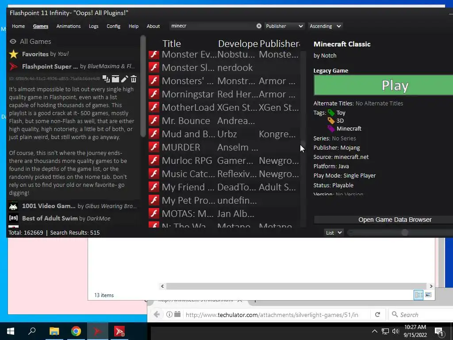Open the List layout dropdown
453x340 pixels.
pos(334,233)
